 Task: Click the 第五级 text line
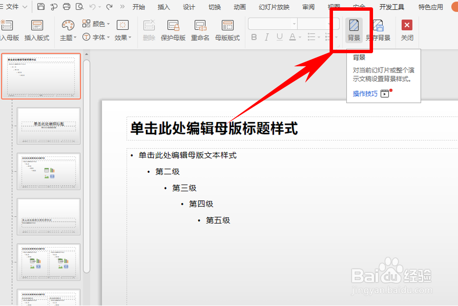(218, 220)
